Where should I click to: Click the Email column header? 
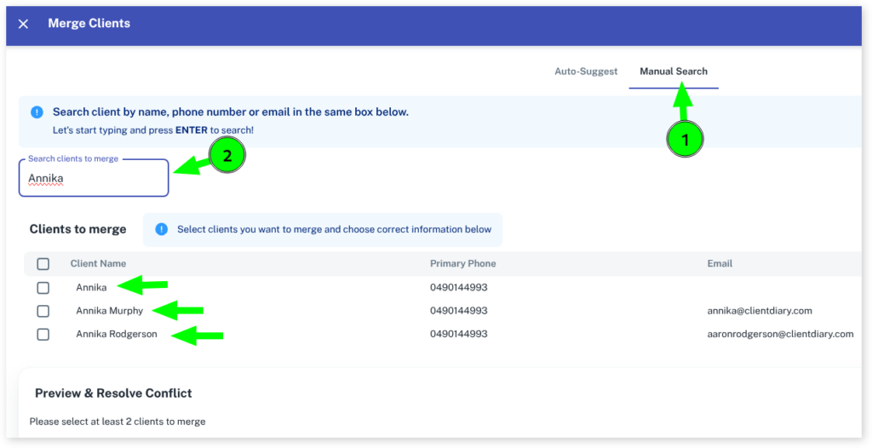coord(720,264)
